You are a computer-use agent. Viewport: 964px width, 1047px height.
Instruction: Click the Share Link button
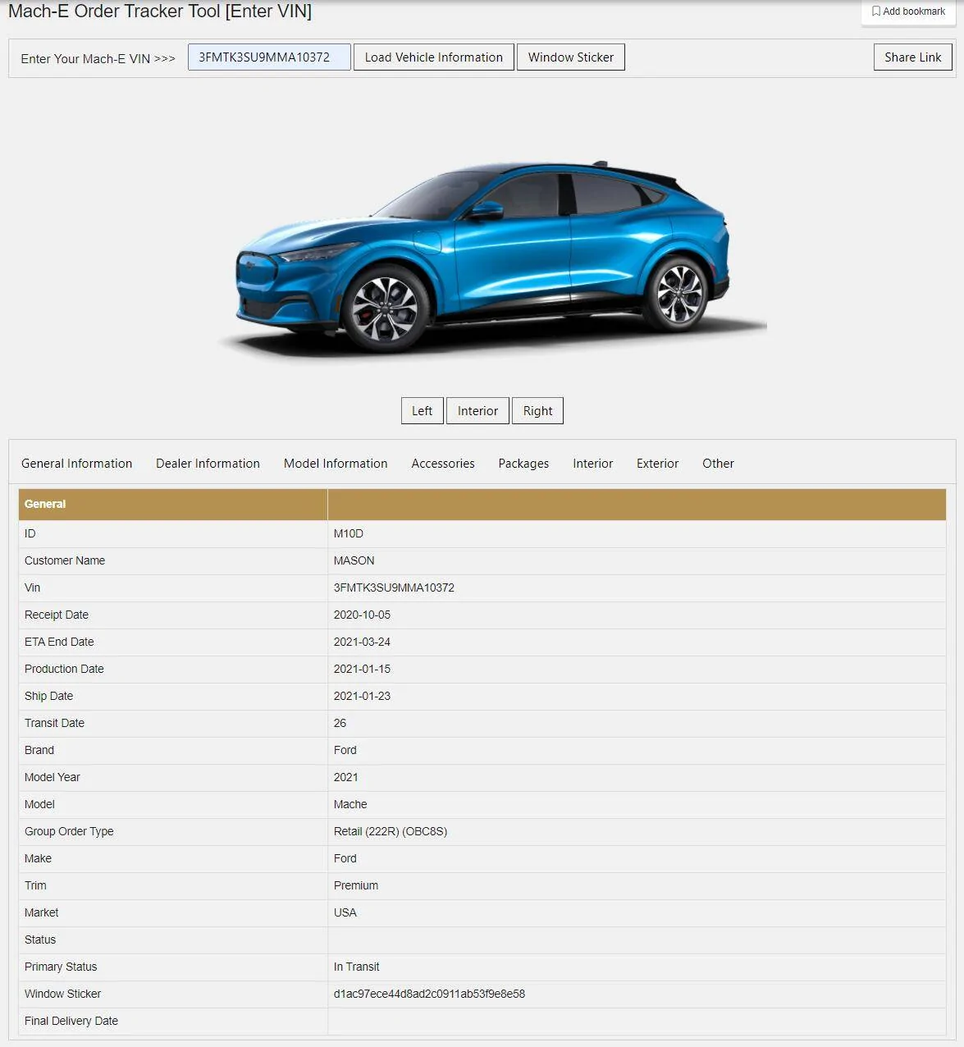(x=913, y=57)
